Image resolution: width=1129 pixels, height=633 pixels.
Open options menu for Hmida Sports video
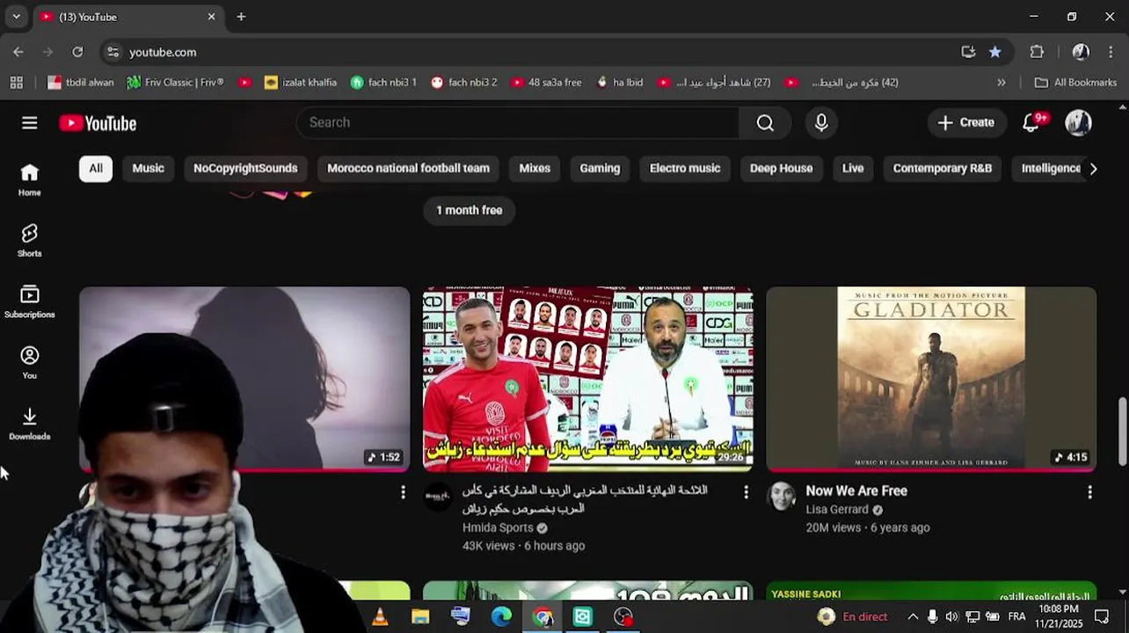click(x=747, y=492)
